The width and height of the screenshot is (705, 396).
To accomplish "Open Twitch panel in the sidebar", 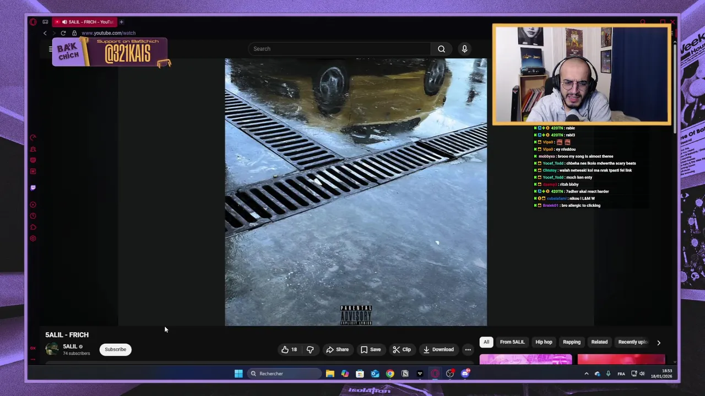I will click(x=33, y=188).
